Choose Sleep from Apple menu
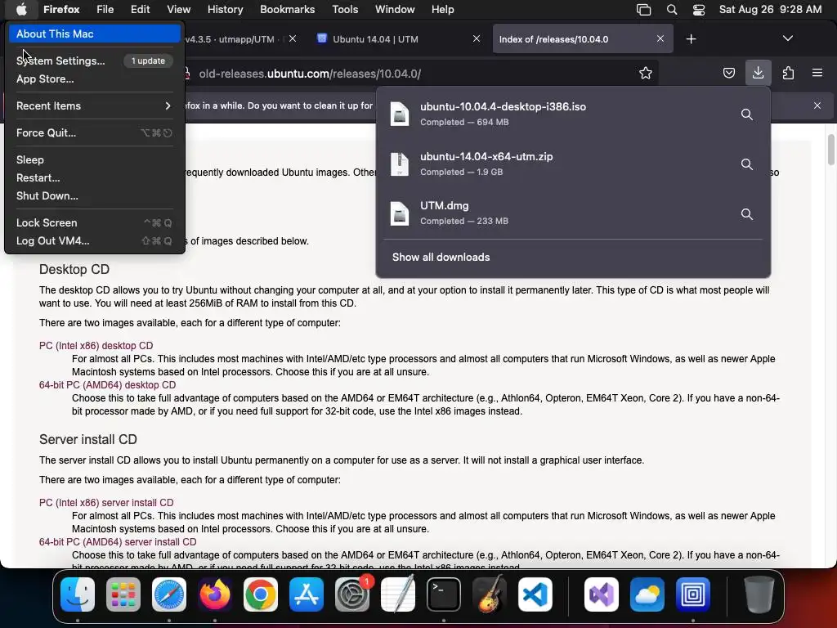Screen dimensions: 837x628 [x=95, y=159]
